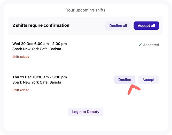The height and width of the screenshot is (135, 172).
Task: Decline all shifts requiring confirmation
Action: coord(118,26)
